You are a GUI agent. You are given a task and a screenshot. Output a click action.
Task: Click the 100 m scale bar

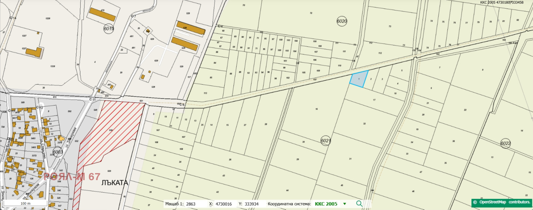pyautogui.click(x=25, y=203)
